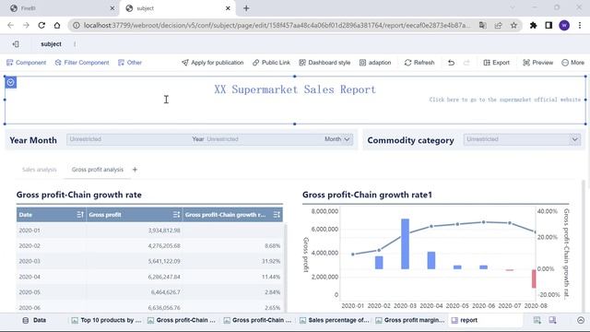Click the browser forward arrow

click(x=26, y=25)
